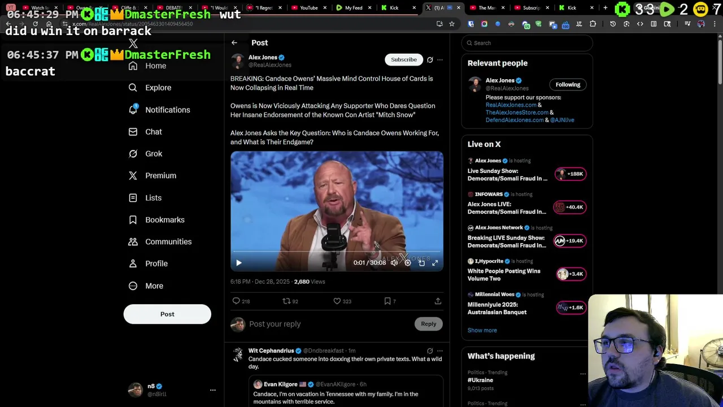Click the white Post button in sidebar
This screenshot has height=407, width=723.
167,314
